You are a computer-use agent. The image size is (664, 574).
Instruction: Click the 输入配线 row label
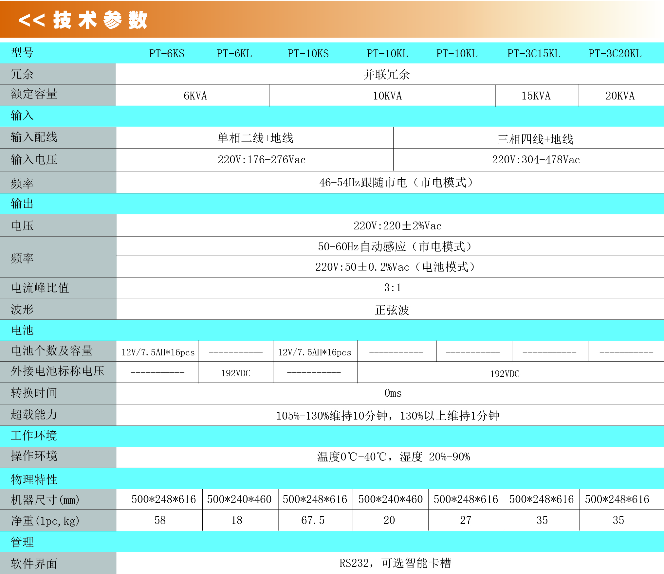(x=34, y=137)
